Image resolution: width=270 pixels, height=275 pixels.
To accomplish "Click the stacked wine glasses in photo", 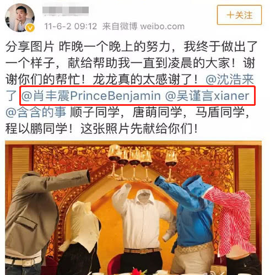I will [x=129, y=163].
